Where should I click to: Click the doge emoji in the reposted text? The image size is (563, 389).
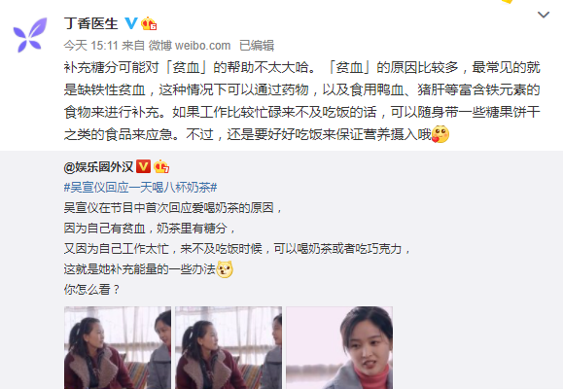[225, 269]
